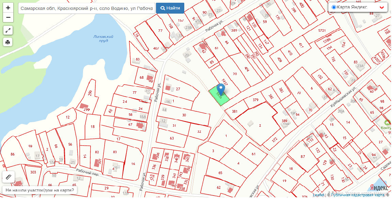392x200 pixels.
Task: Click the Рабочий пер. street label
Action: [x=88, y=172]
